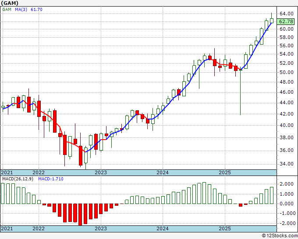
Task: Click the MACD(26,12,9) indicator label
Action: point(18,179)
